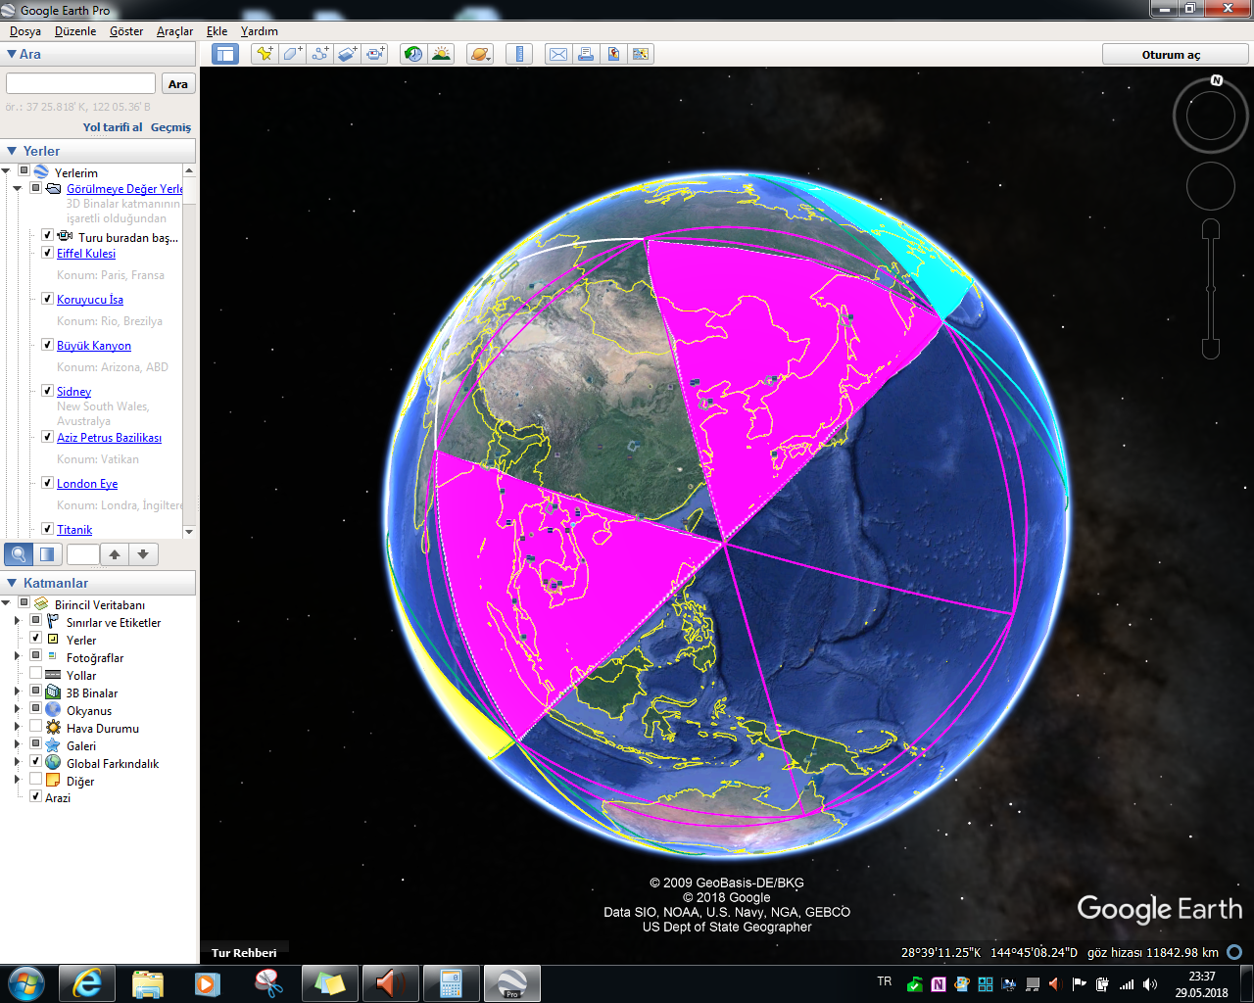Disable the Yerler layer checkbox in Katmanlar
This screenshot has height=1003, width=1254.
[x=36, y=639]
